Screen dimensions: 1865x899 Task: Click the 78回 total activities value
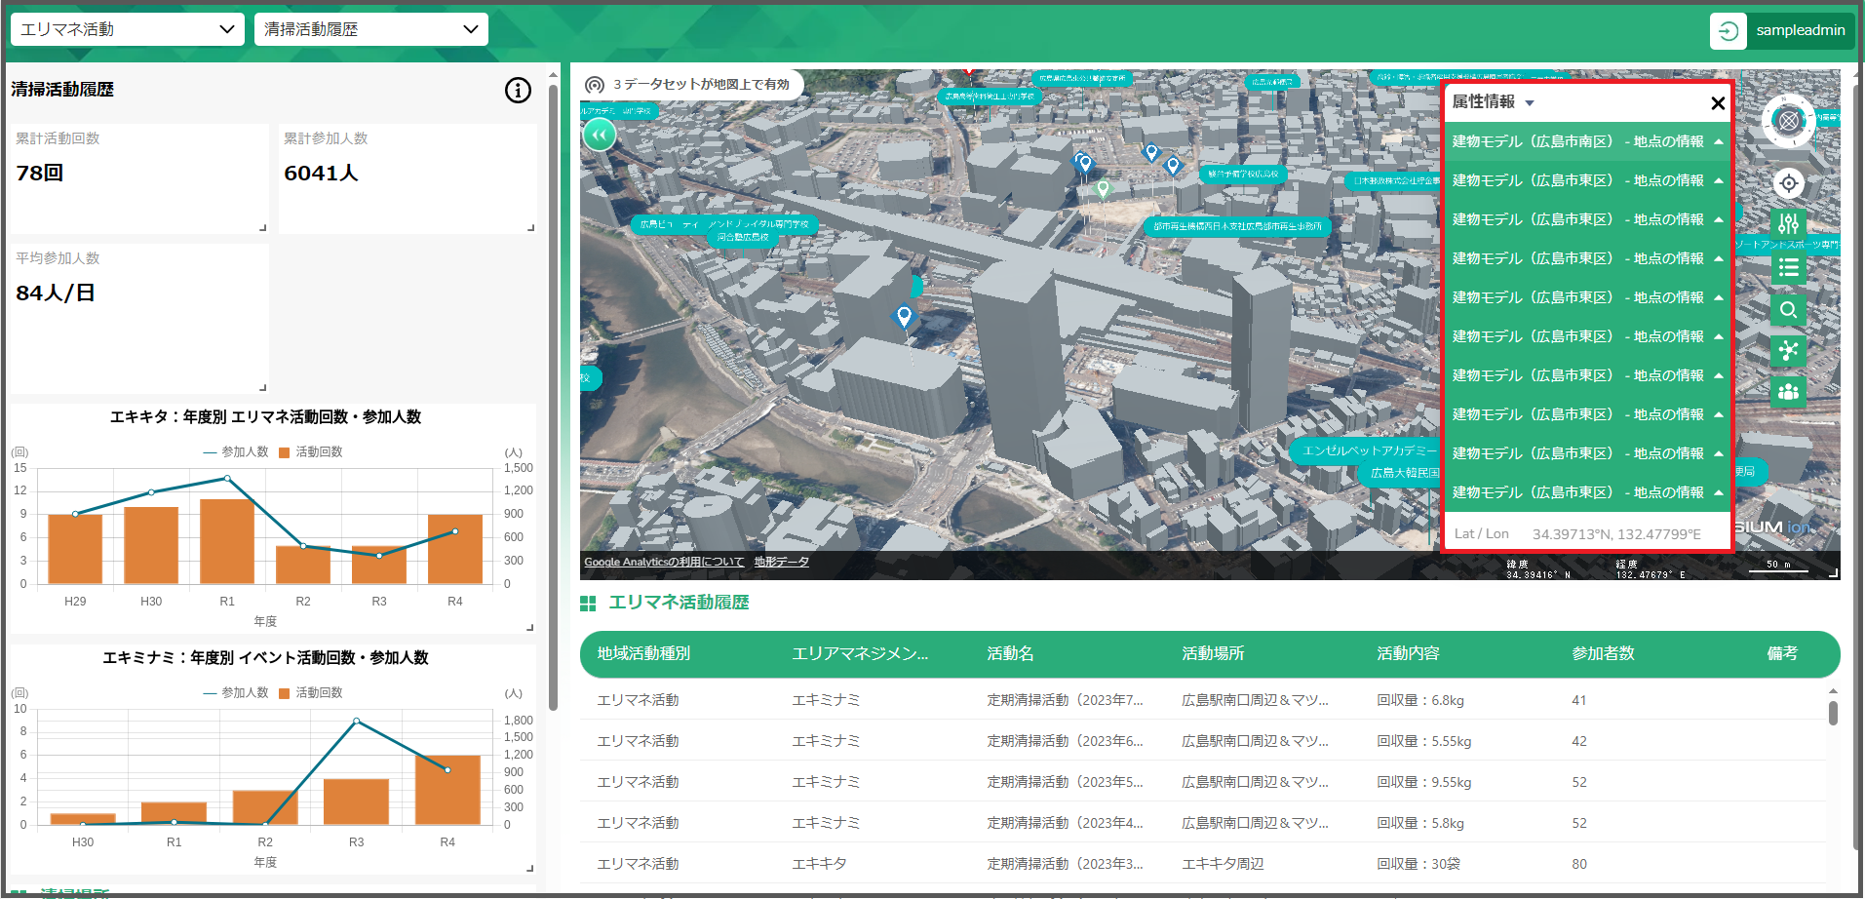pos(39,173)
